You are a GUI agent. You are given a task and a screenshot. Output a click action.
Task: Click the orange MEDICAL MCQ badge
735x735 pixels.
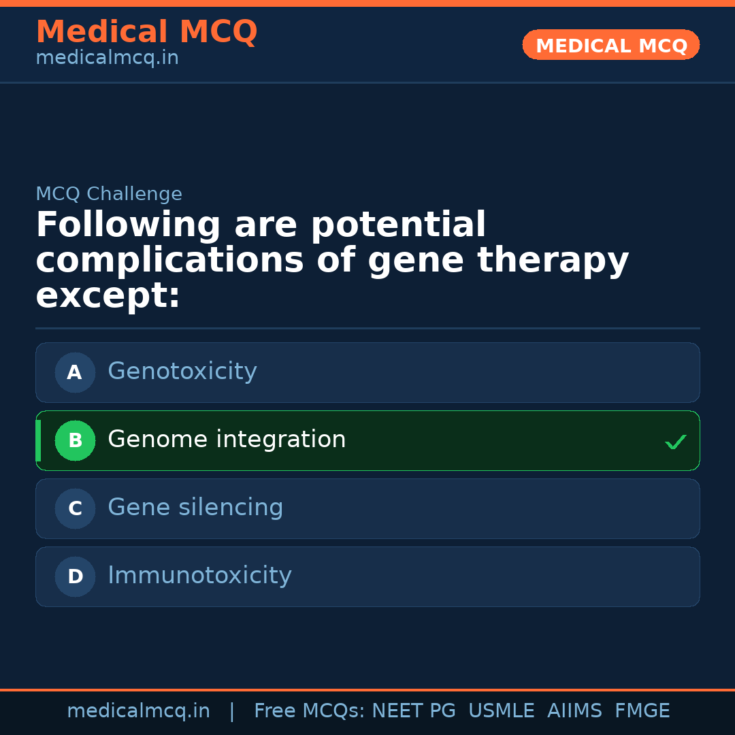pyautogui.click(x=611, y=45)
